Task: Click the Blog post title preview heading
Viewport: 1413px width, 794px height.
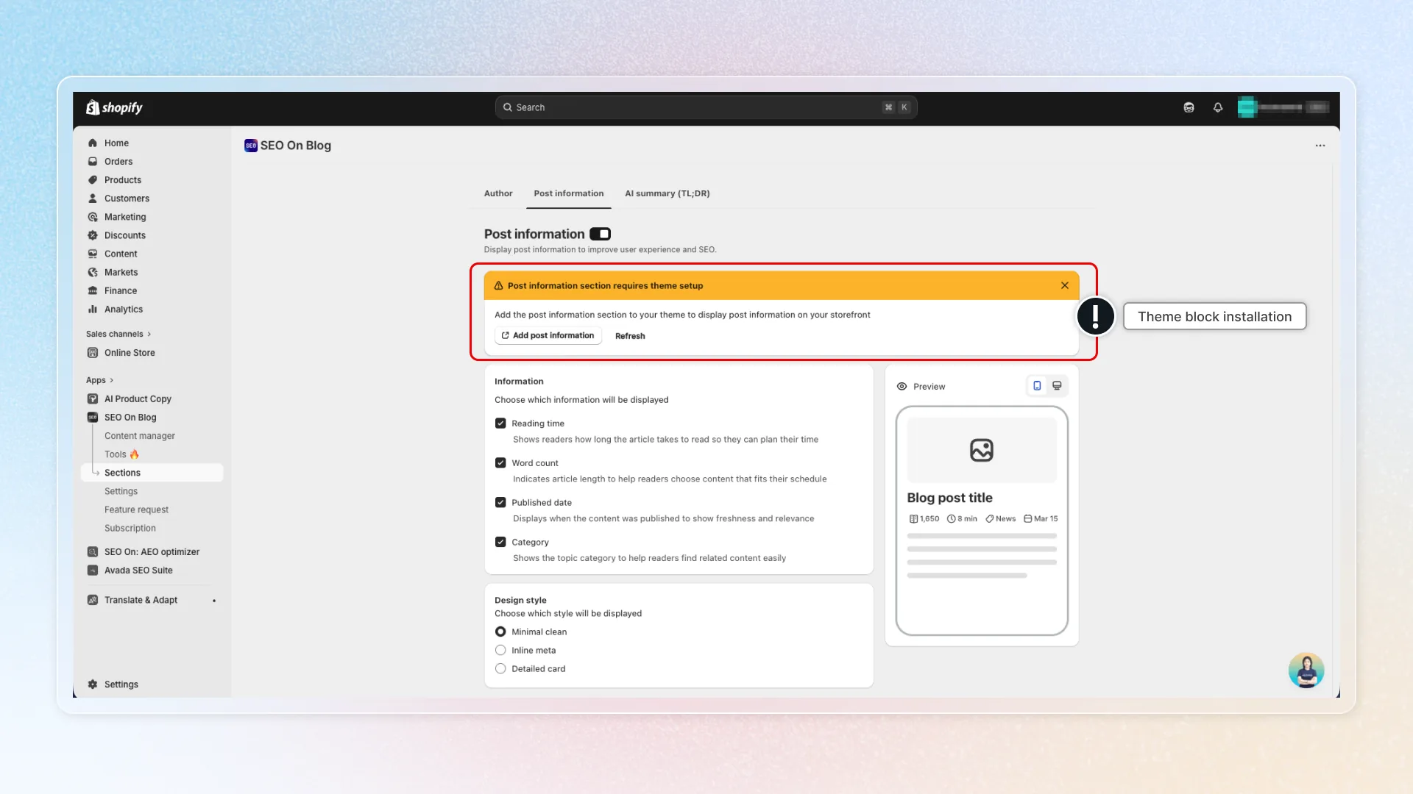Action: (949, 498)
